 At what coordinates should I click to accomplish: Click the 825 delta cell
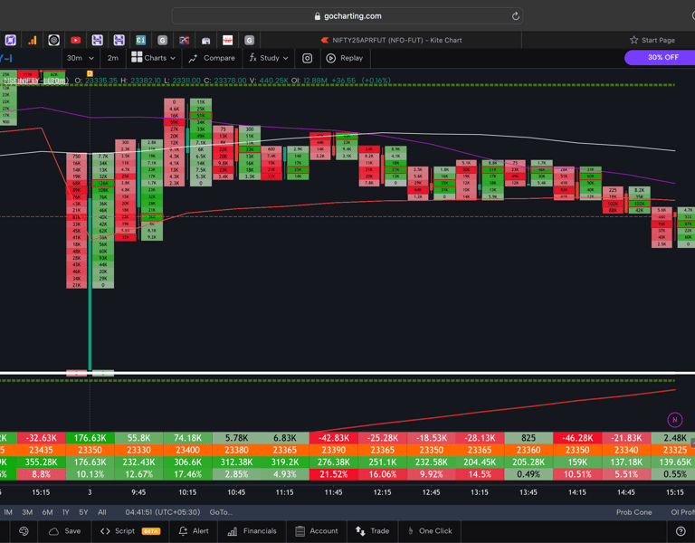(528, 438)
